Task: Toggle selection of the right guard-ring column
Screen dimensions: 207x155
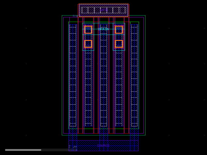Action: click(x=135, y=78)
